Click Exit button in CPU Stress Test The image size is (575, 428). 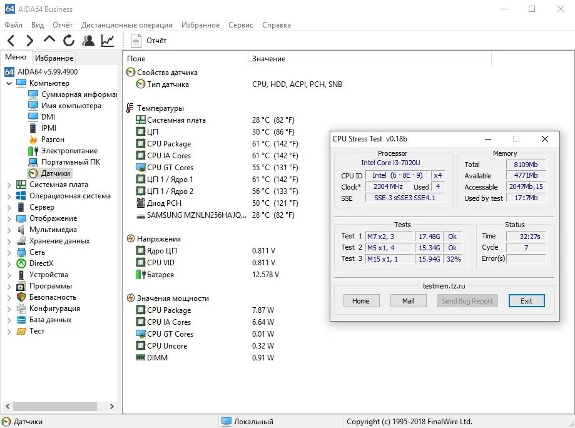coord(527,301)
